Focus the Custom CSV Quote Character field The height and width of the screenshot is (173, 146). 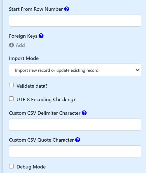(x=75, y=151)
